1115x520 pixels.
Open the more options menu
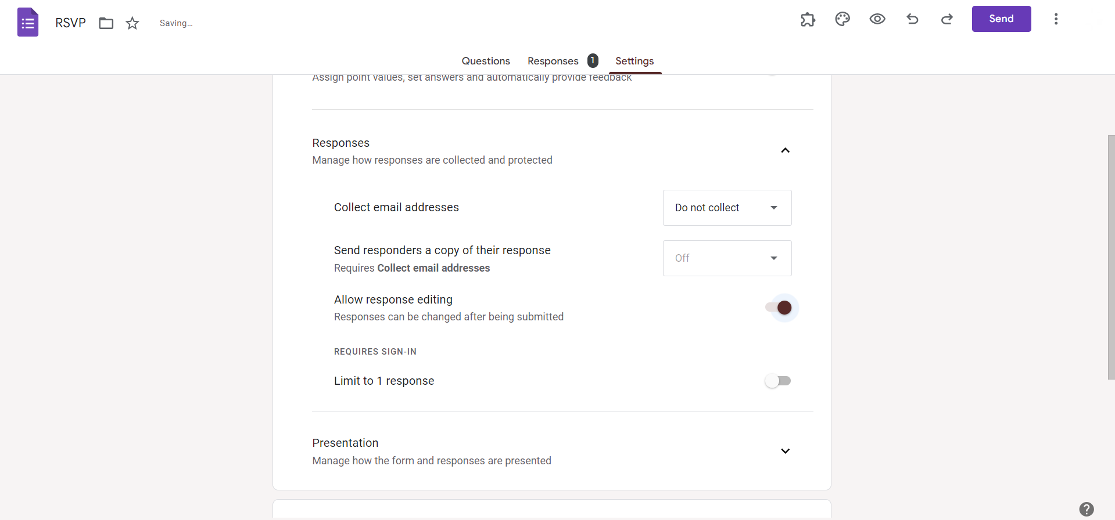tap(1056, 19)
